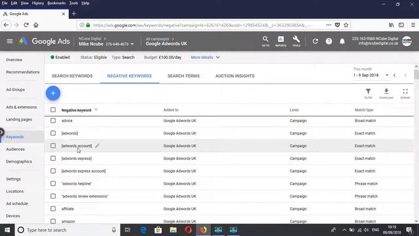Expand the collapsed side navigation arrow

tap(2, 132)
